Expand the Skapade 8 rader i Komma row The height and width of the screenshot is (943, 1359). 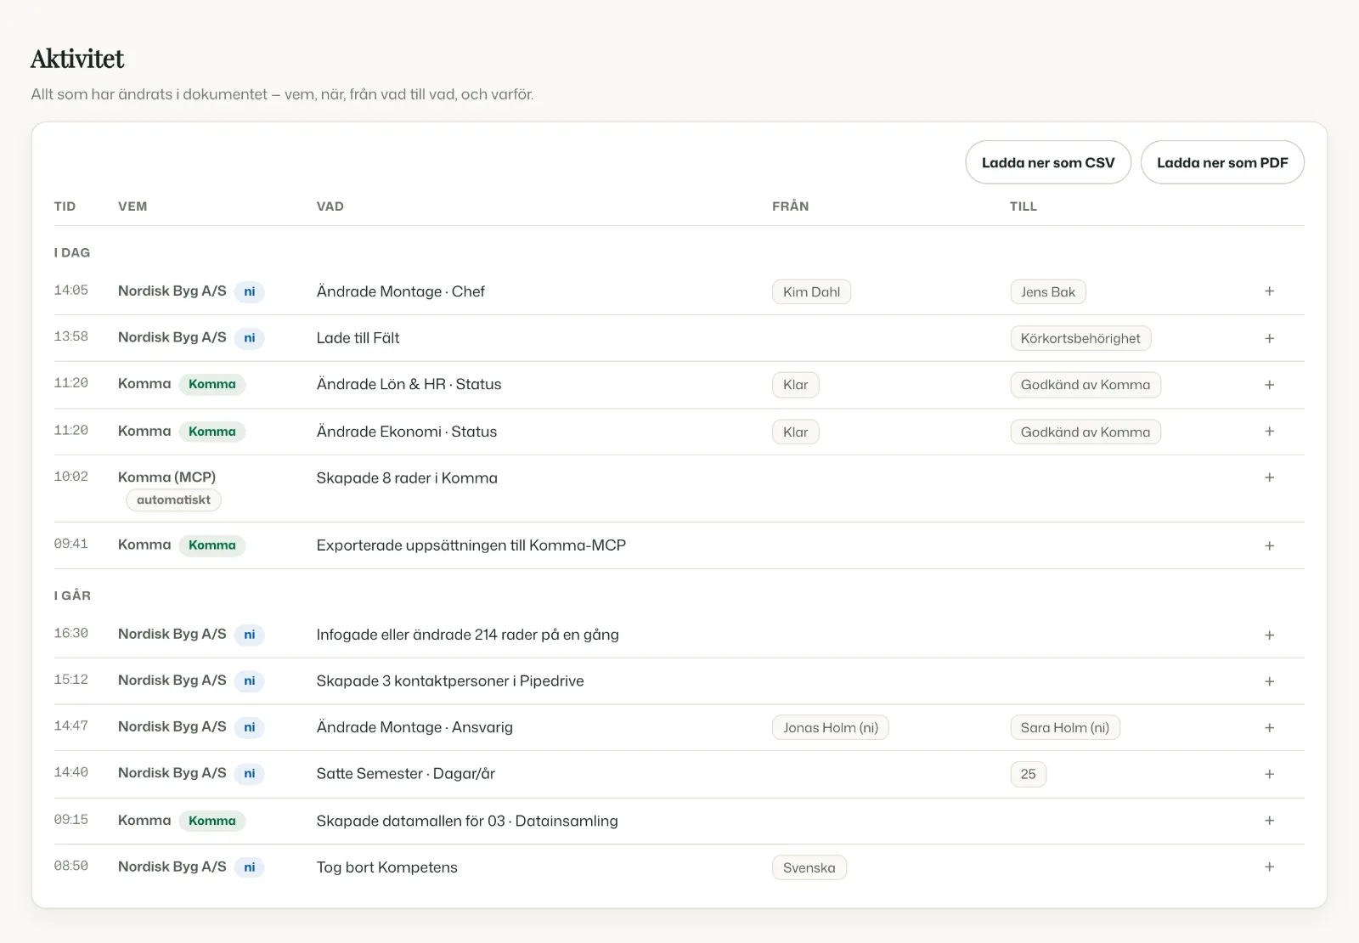pos(1269,477)
